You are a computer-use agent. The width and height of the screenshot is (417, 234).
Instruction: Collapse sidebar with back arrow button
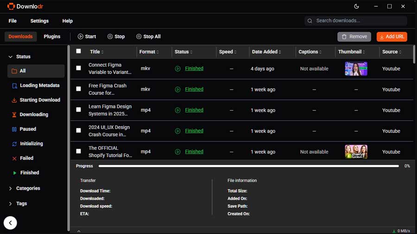[x=10, y=223]
